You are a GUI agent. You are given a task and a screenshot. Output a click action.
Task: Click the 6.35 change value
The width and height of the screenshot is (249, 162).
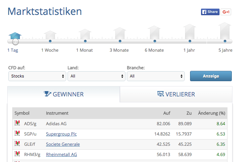tap(221, 144)
